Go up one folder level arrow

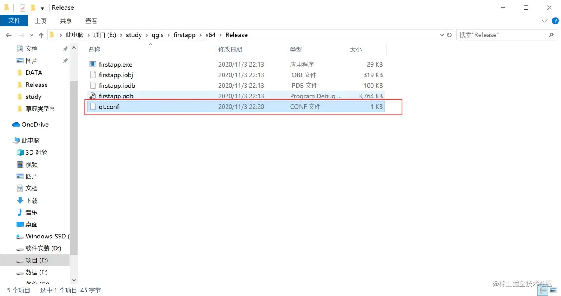click(41, 35)
